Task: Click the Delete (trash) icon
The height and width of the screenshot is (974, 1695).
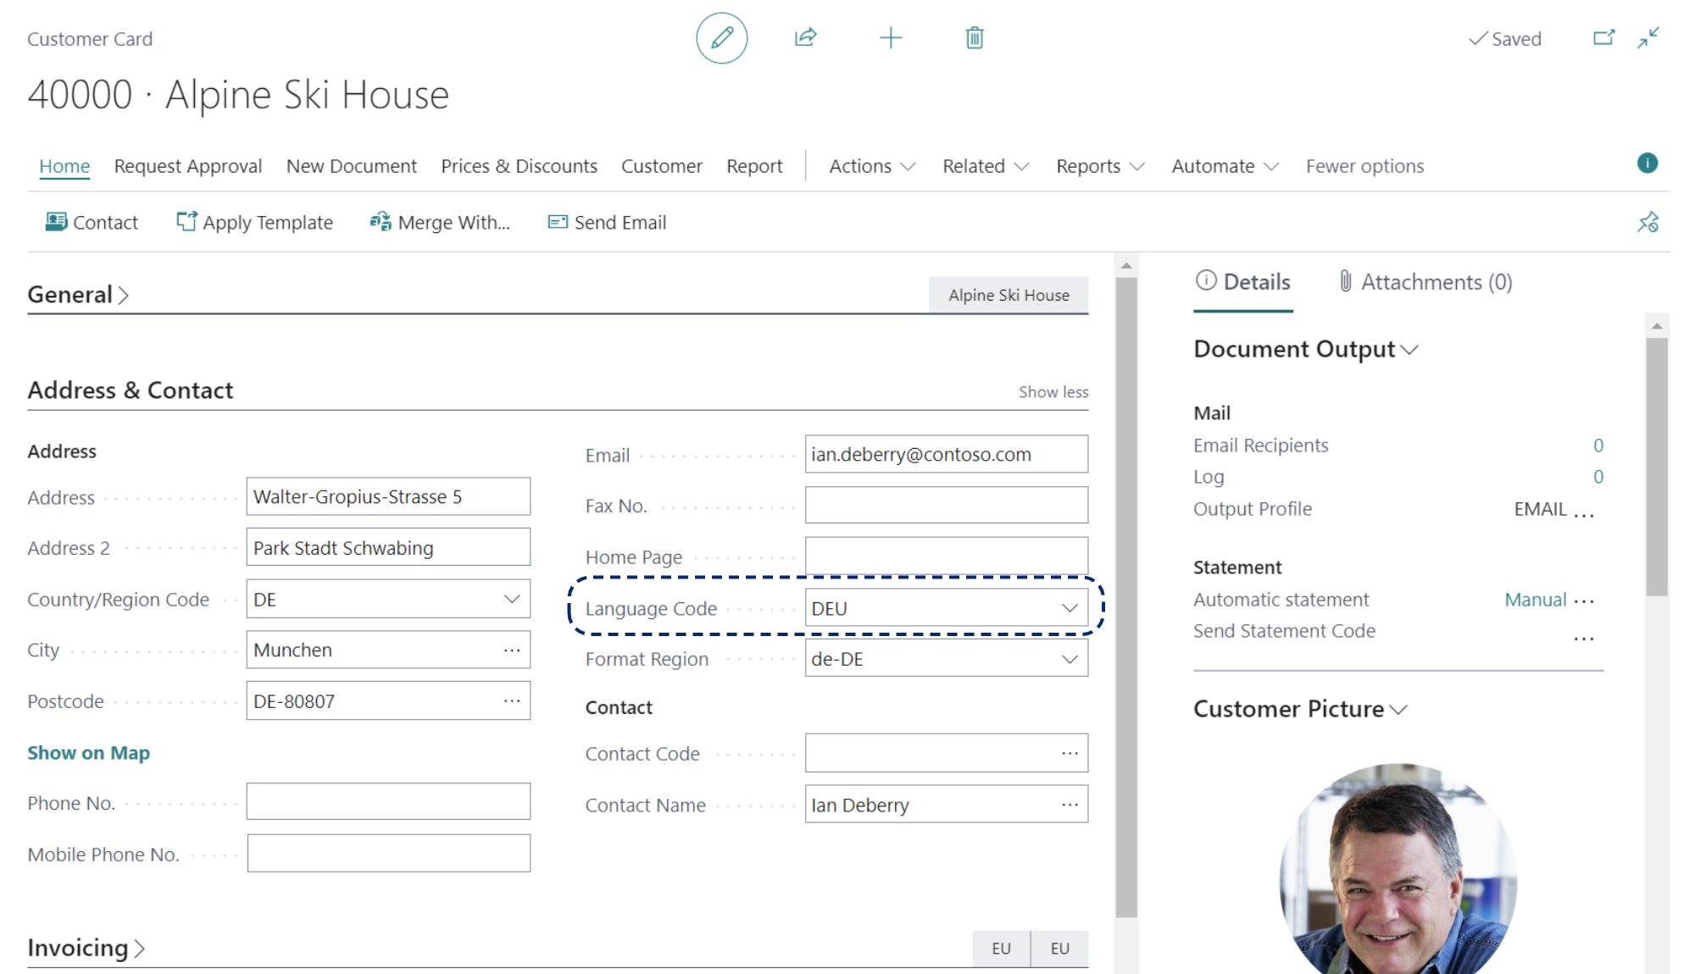Action: click(975, 37)
